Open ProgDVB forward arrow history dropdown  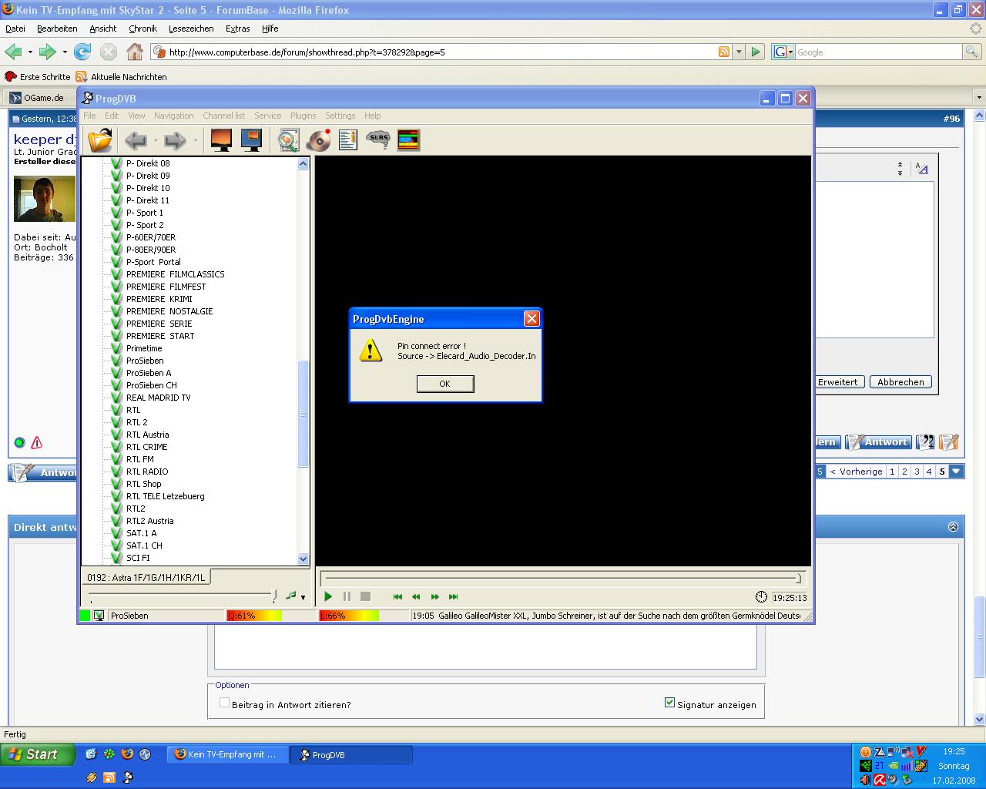196,140
